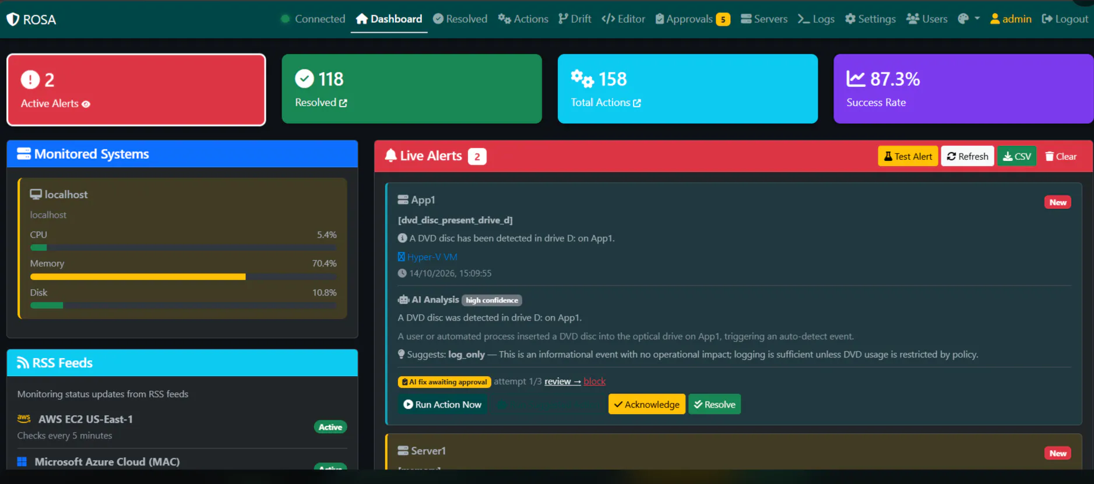Click the AWS logo for EC2 US-East-1
The width and height of the screenshot is (1094, 484).
pyautogui.click(x=24, y=418)
